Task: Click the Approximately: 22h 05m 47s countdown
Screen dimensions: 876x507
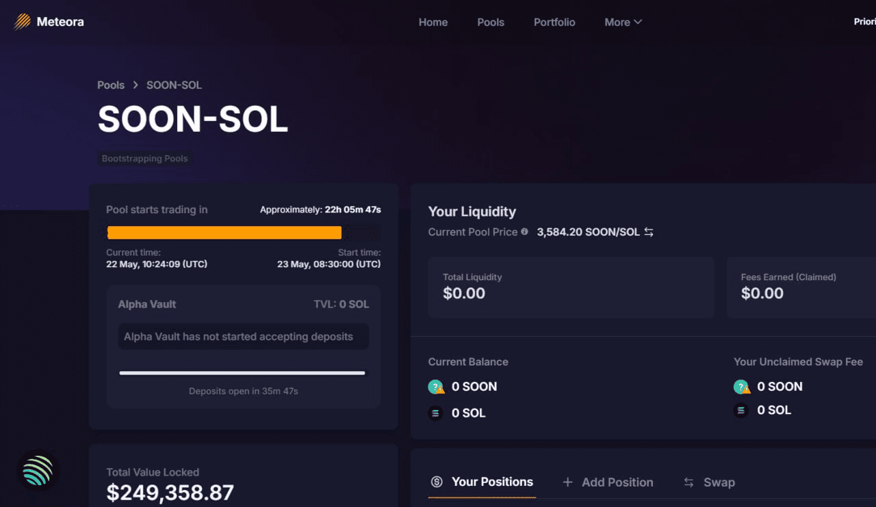Action: click(320, 210)
